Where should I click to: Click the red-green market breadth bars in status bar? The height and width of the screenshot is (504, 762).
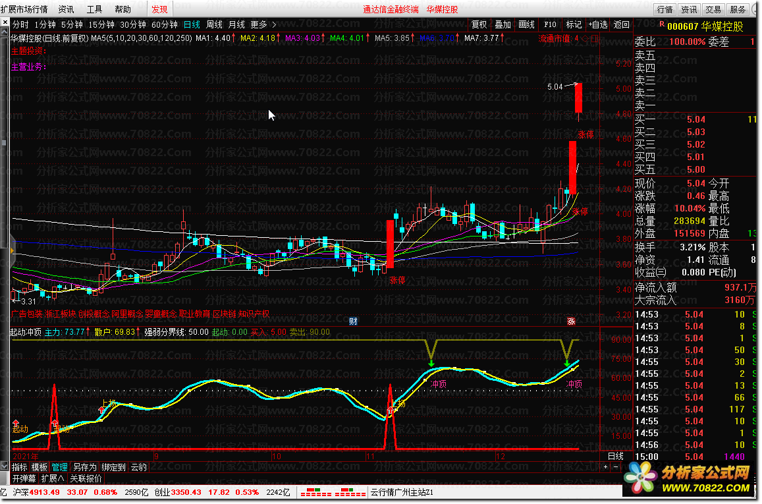tap(333, 492)
